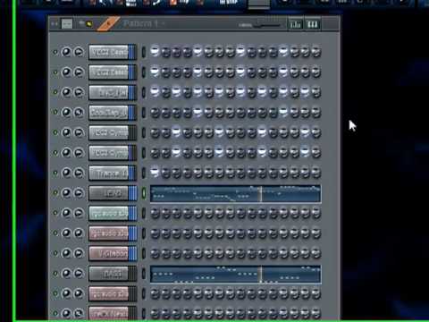Click the LEAD channel volume knob
This screenshot has width=429, height=322.
pyautogui.click(x=79, y=193)
